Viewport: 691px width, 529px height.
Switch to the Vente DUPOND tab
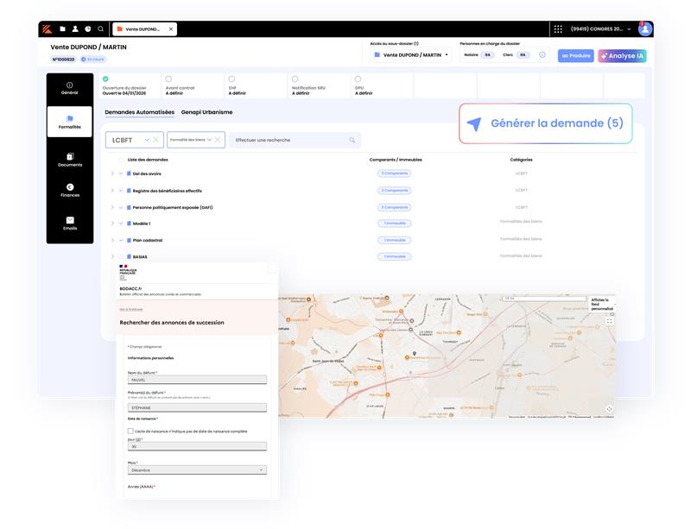pos(143,29)
